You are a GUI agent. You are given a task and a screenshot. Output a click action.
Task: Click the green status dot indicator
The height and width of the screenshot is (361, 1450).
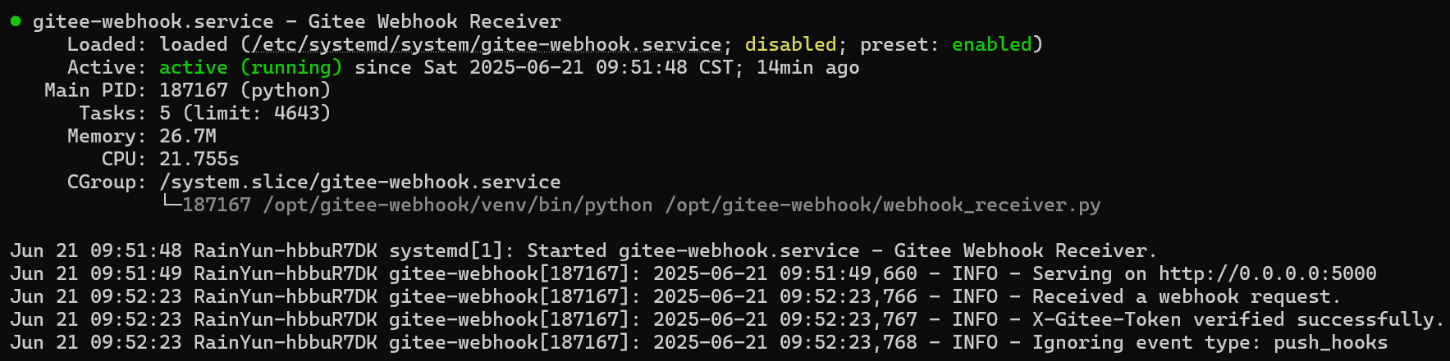point(16,21)
